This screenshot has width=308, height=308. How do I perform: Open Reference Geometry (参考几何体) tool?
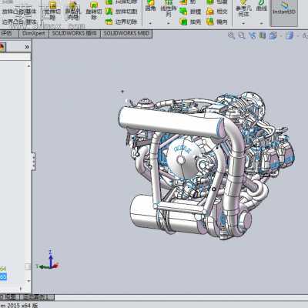click(243, 9)
